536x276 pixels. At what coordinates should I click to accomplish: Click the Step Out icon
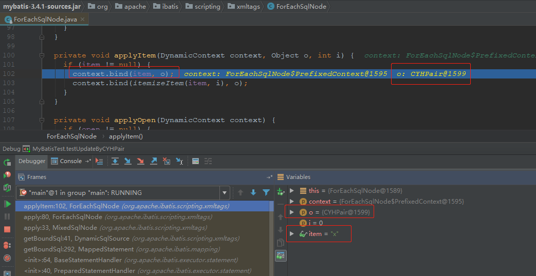pos(154,161)
